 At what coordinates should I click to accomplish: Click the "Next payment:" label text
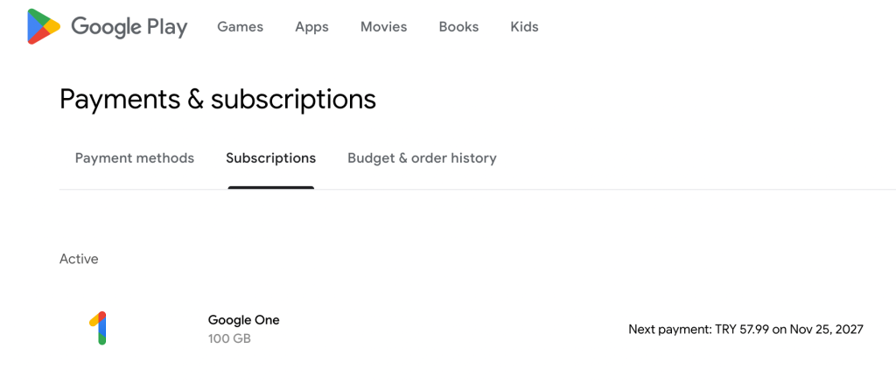point(667,330)
